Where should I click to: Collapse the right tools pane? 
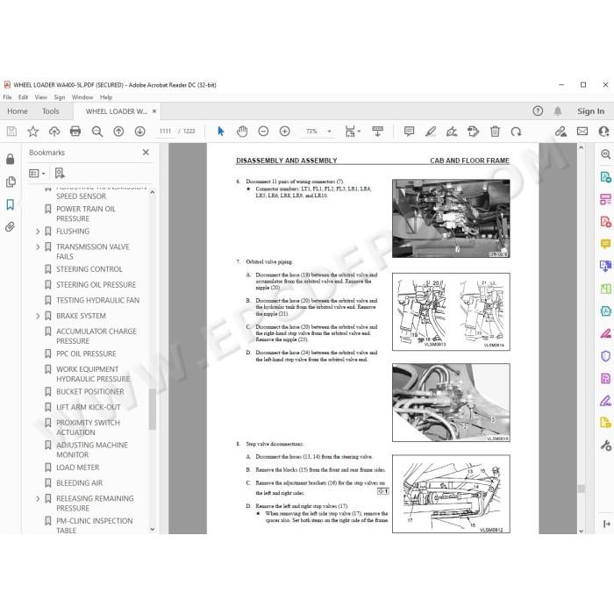click(x=607, y=524)
